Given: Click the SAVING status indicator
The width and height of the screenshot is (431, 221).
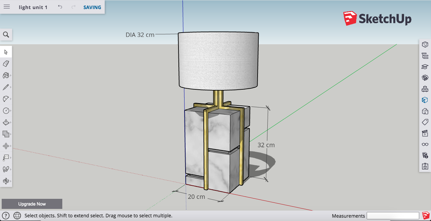Looking at the screenshot, I should (92, 7).
